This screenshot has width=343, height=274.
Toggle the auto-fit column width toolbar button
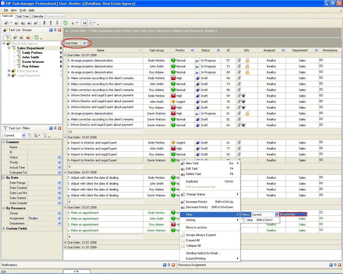pos(84,23)
